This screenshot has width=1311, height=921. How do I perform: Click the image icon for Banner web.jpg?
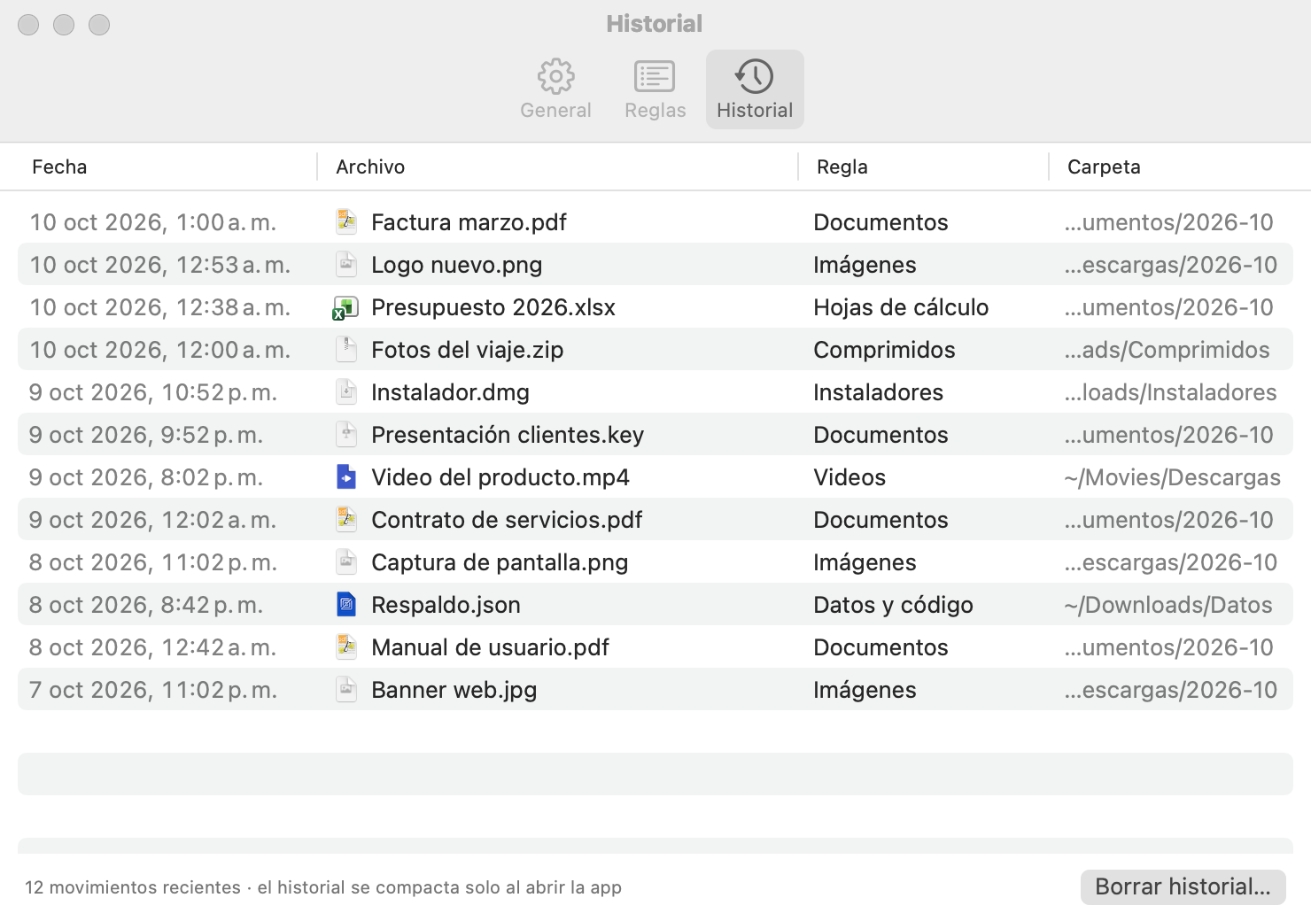(346, 689)
